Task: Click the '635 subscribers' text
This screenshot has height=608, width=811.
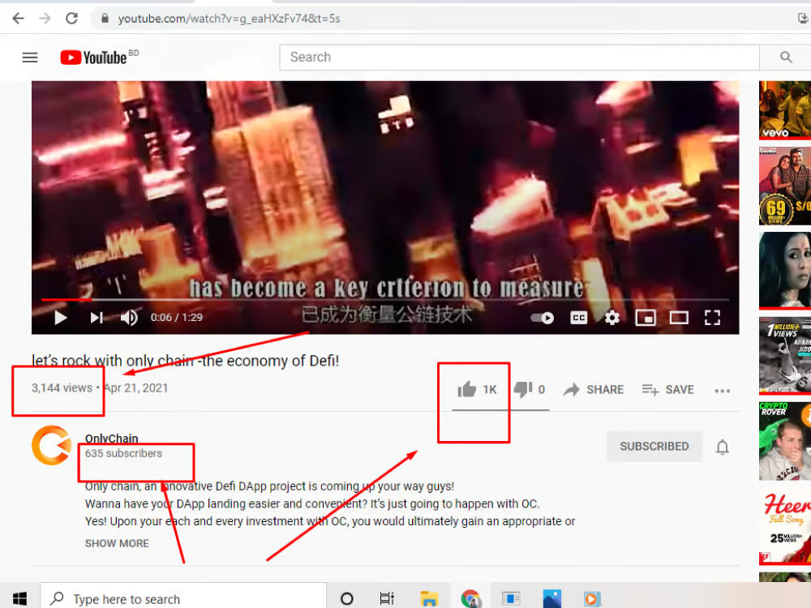Action: pos(123,453)
